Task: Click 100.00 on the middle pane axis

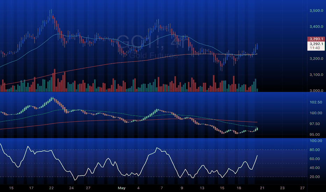Action: click(316, 113)
